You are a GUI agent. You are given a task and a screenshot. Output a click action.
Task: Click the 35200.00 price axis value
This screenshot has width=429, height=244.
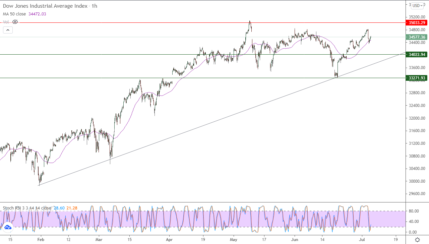coord(417,17)
